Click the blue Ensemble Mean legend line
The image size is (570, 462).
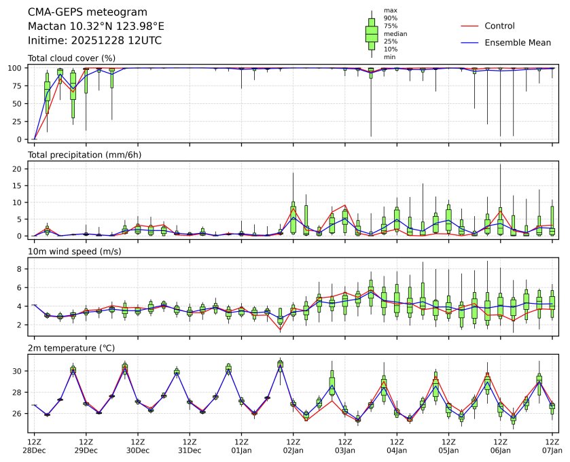[469, 43]
